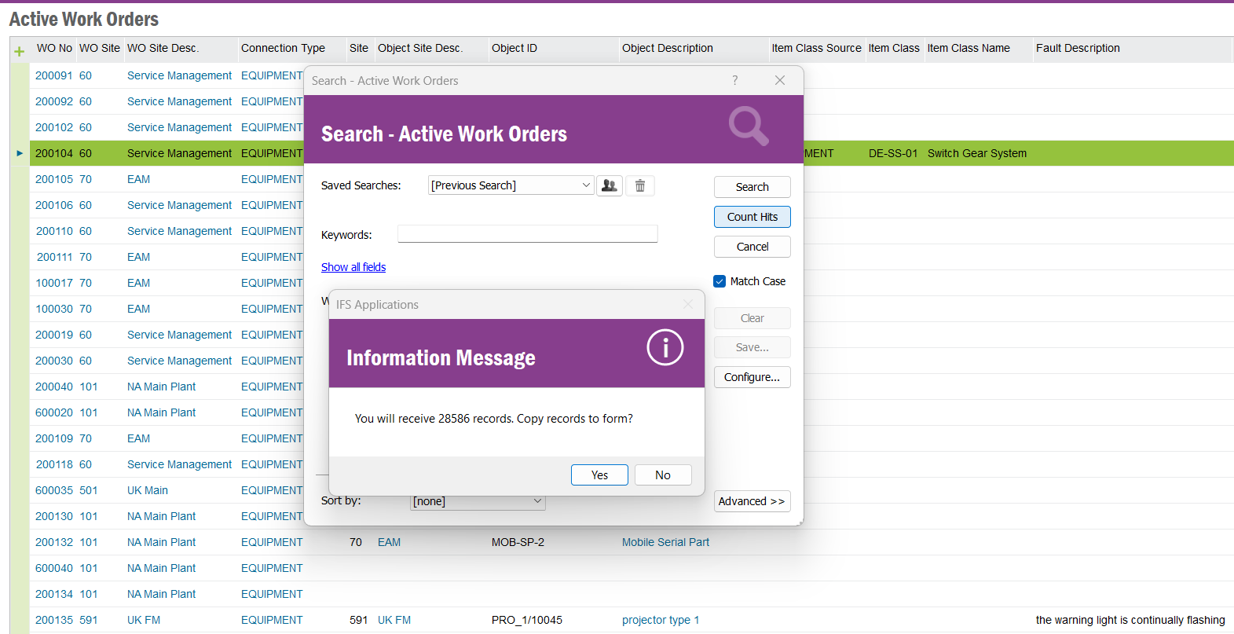Click the Mobile Serial Part object description
The width and height of the screenshot is (1234, 634).
click(665, 542)
